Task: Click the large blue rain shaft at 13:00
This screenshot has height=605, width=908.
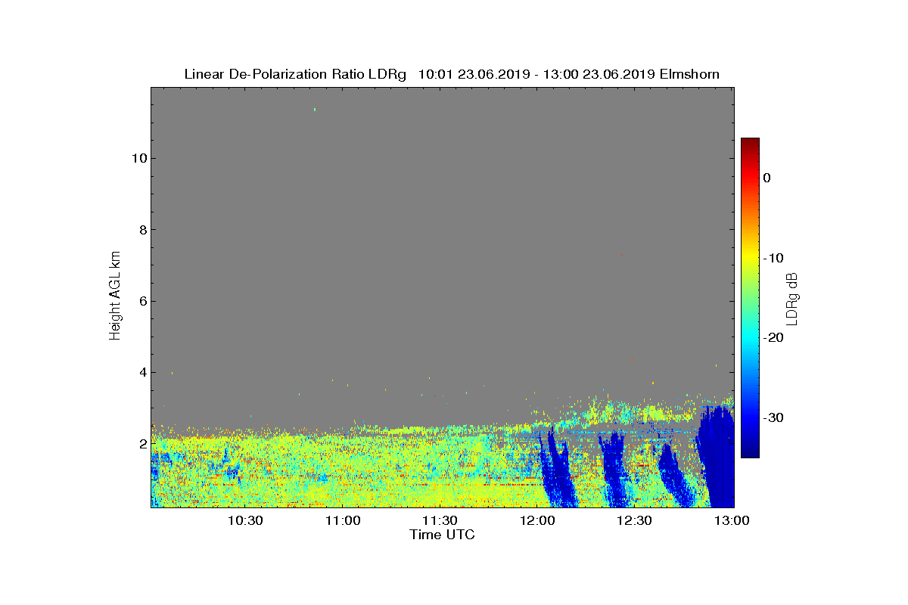Action: point(717,458)
